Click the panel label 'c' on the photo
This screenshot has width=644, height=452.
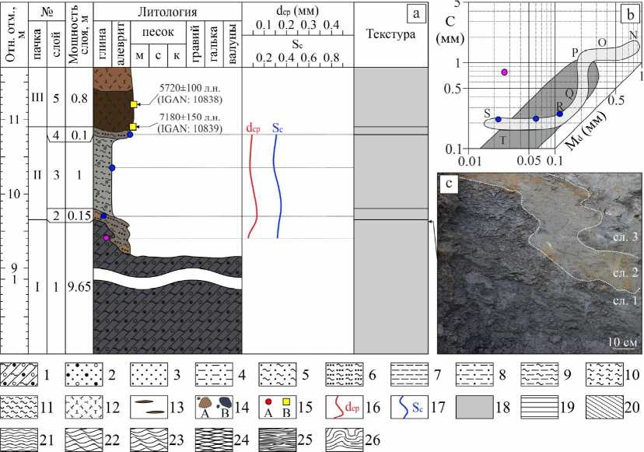449,184
